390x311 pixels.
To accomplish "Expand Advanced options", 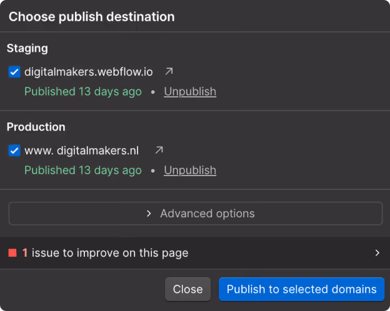I will coord(195,214).
